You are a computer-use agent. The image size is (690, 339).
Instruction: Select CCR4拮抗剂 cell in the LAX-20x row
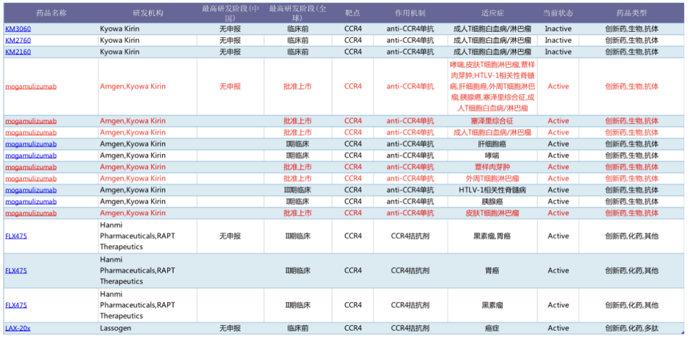coord(410,328)
